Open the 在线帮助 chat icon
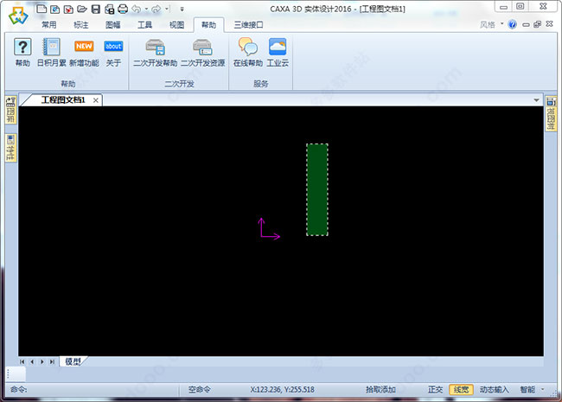Image resolution: width=562 pixels, height=402 pixels. point(247,48)
